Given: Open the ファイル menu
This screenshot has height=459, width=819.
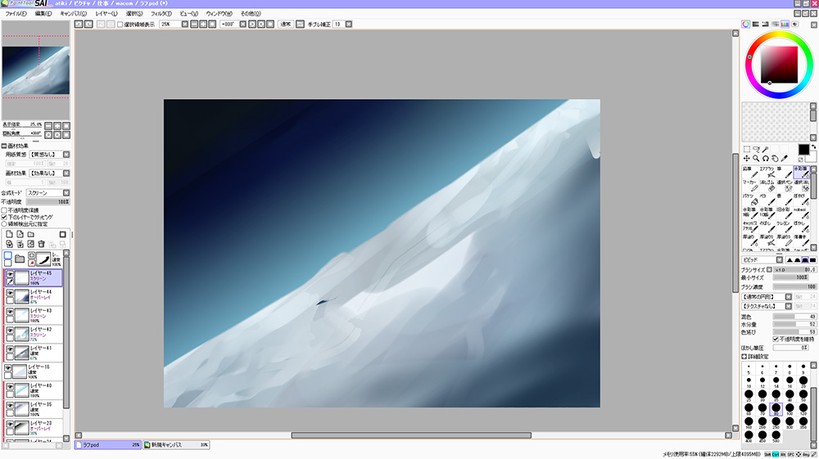Looking at the screenshot, I should pos(16,14).
